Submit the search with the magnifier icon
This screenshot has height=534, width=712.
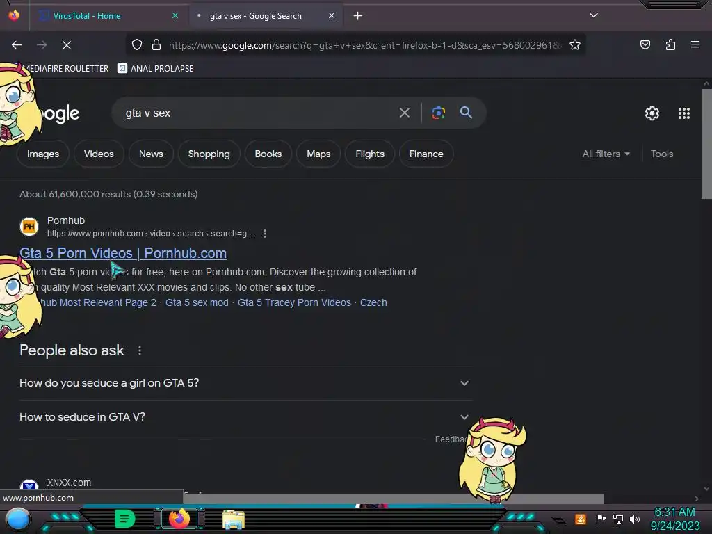pos(466,113)
